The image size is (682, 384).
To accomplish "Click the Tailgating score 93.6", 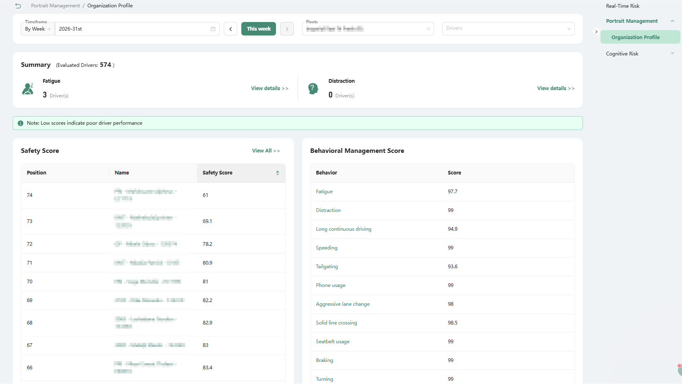I will (x=452, y=267).
